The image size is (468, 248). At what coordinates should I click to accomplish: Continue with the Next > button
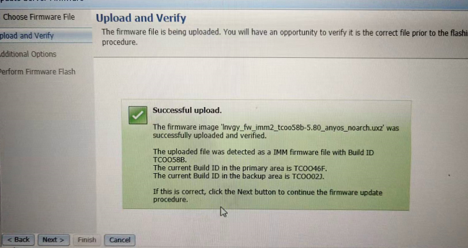[x=54, y=239]
